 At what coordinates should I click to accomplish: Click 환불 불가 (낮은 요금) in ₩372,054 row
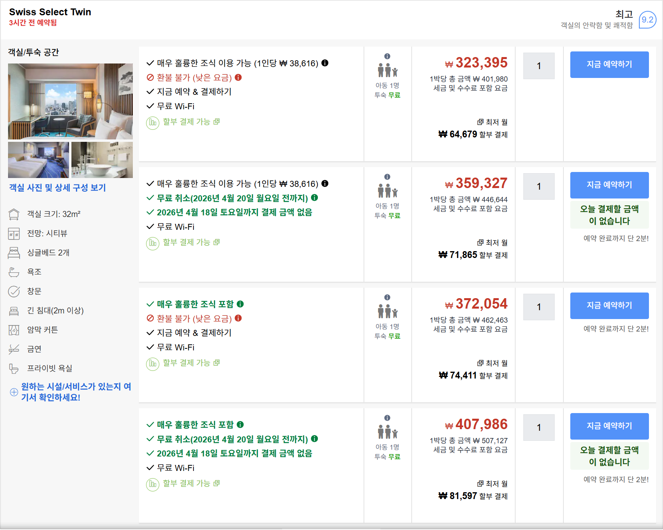click(x=194, y=319)
